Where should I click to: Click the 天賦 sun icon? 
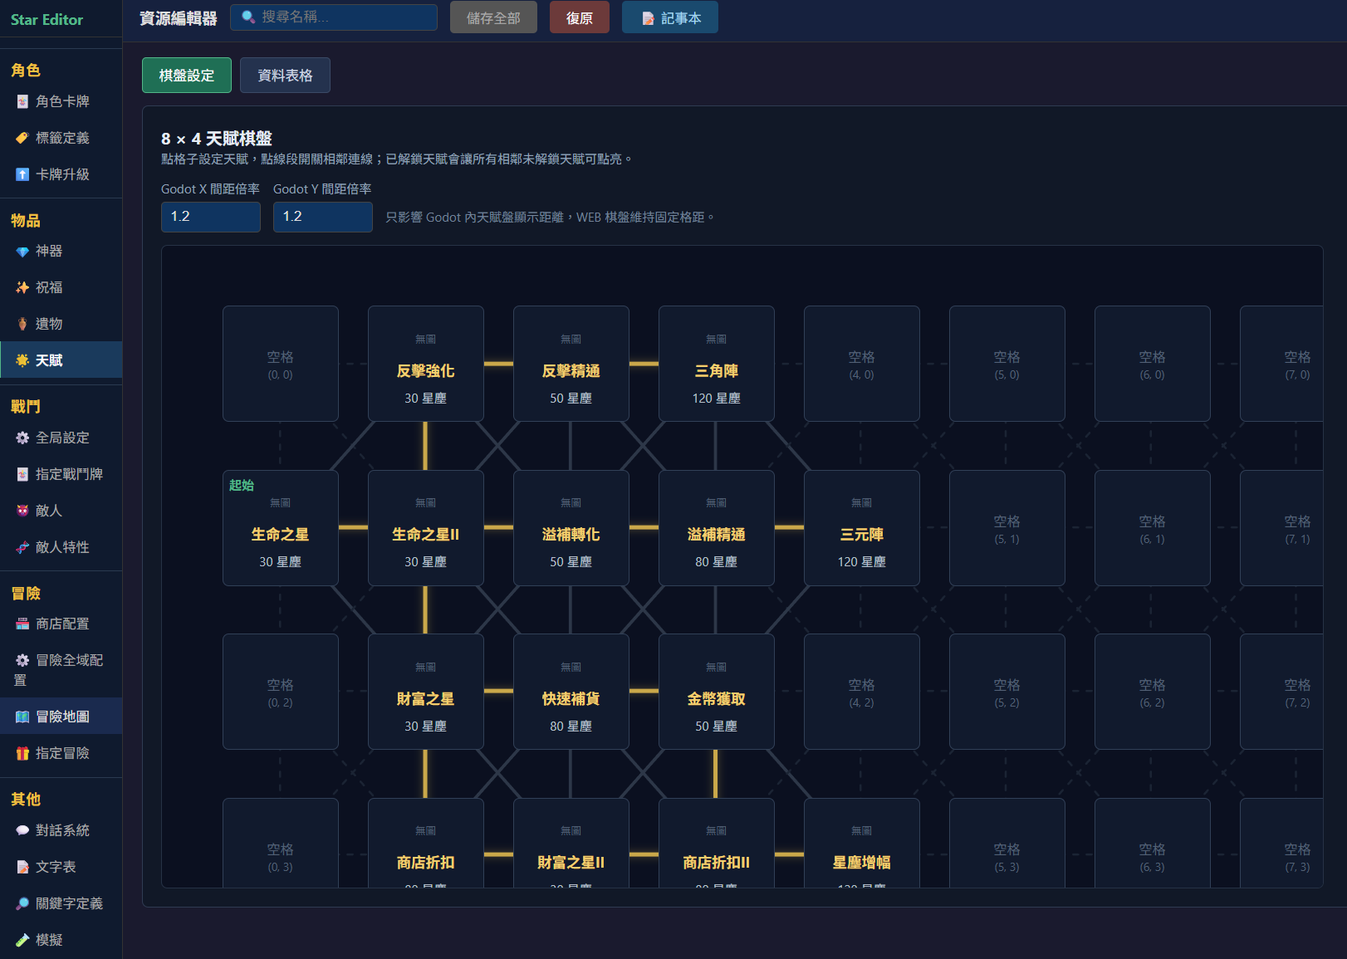coord(22,360)
